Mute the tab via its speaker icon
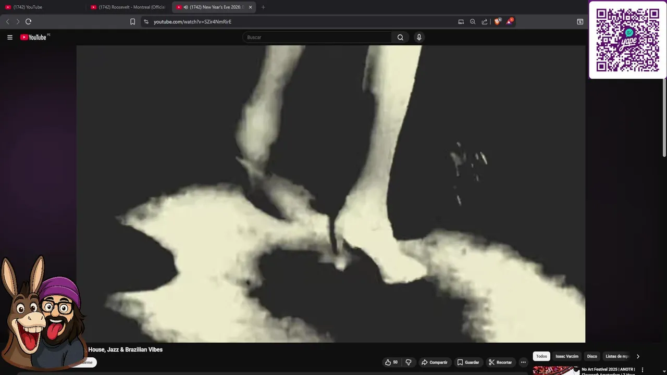 [186, 7]
